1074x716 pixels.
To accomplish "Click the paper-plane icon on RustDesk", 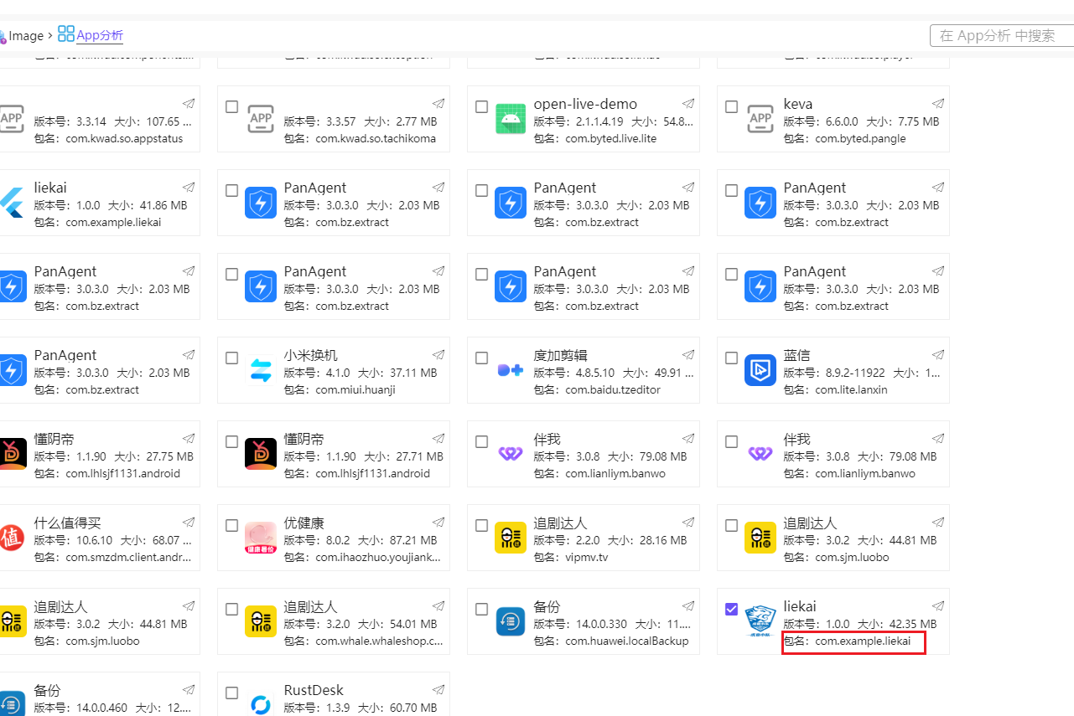I will point(438,689).
